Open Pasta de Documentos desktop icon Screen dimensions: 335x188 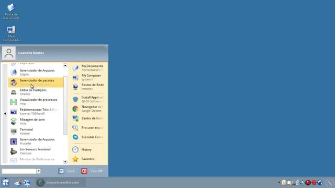click(x=11, y=11)
